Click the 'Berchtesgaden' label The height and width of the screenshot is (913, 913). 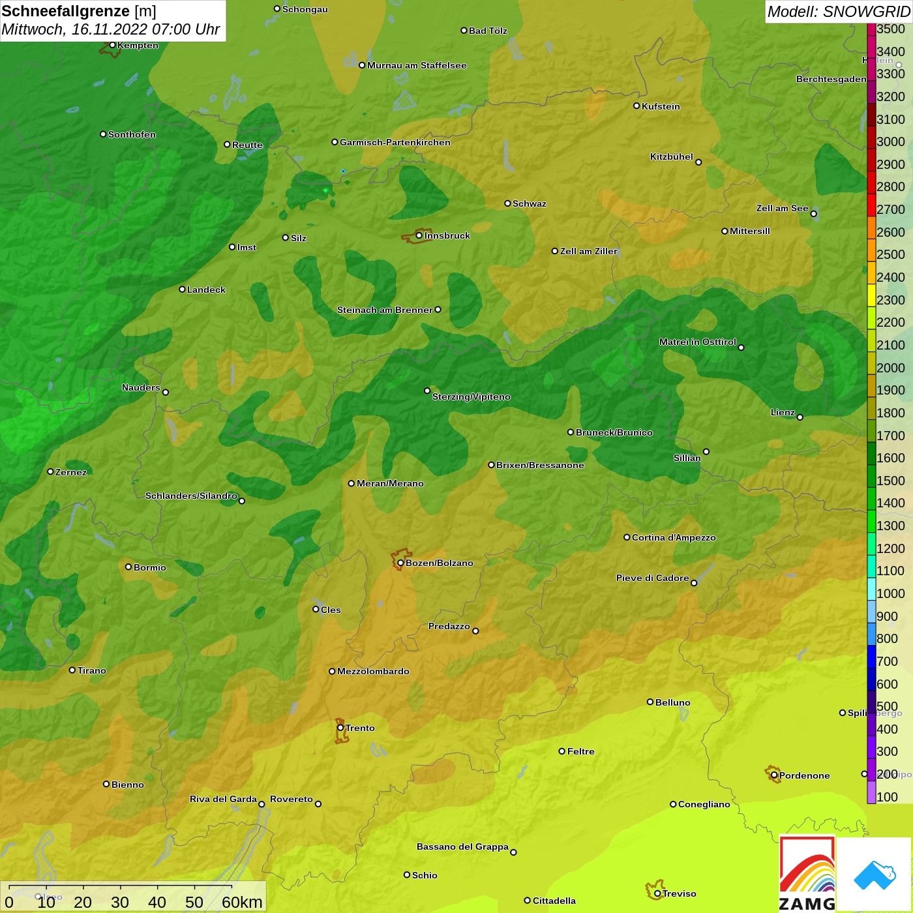pos(831,79)
